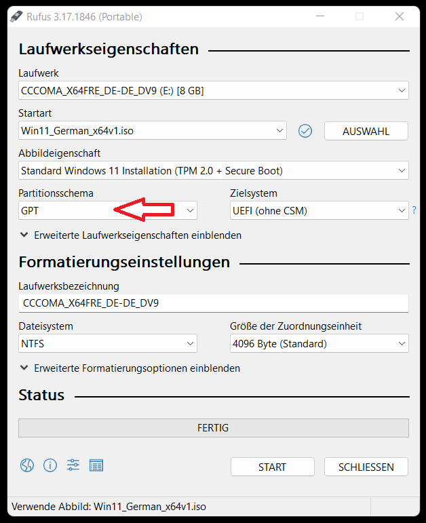Screen dimensions: 426x523
Task: Click the checksum checkmark icon beside the ISO
Action: [x=305, y=131]
